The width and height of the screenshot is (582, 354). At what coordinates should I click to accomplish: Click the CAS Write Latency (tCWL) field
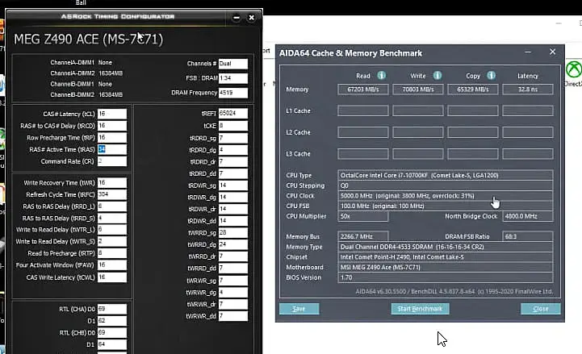(112, 277)
